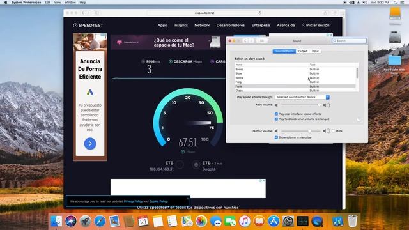Open Activity Monitor icon in dock
Image resolution: width=409 pixels, height=230 pixels.
coord(302,222)
